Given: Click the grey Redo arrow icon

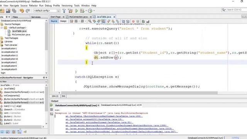Looking at the screenshot, I should (28, 11).
